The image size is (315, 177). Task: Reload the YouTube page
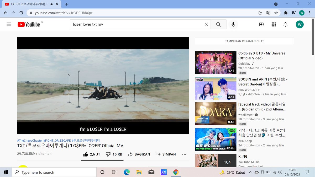pyautogui.click(x=21, y=13)
